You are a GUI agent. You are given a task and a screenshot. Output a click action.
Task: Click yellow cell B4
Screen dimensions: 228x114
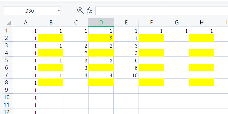(51, 53)
